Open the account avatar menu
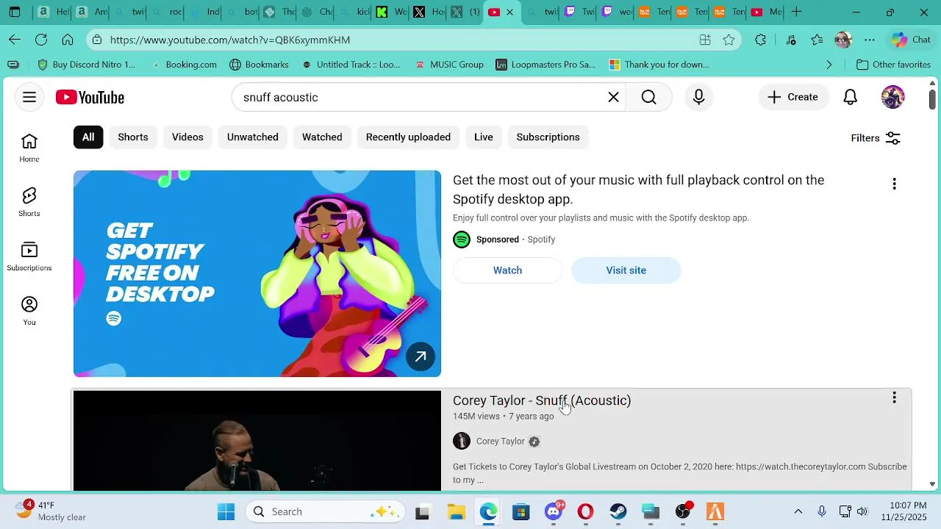The image size is (941, 529). (892, 97)
